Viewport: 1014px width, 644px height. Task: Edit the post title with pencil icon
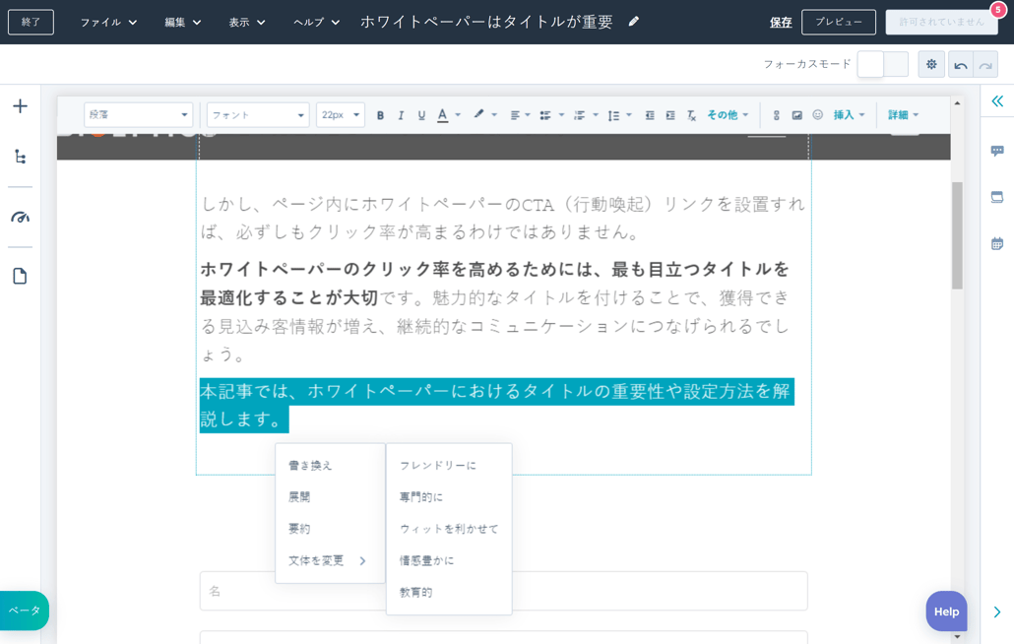(x=634, y=22)
